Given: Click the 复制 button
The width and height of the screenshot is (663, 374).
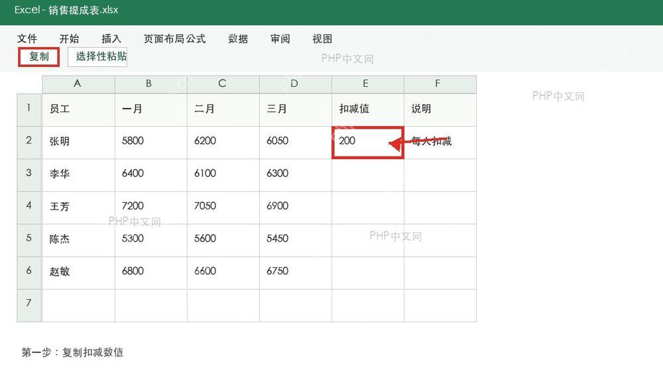Looking at the screenshot, I should coord(38,56).
